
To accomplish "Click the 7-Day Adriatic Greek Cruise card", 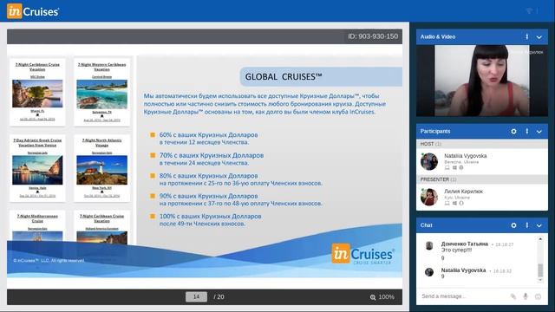I will (x=37, y=168).
